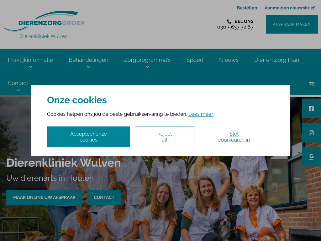The height and width of the screenshot is (241, 321).
Task: Open the Google reviews sidebar icon
Action: point(311,157)
